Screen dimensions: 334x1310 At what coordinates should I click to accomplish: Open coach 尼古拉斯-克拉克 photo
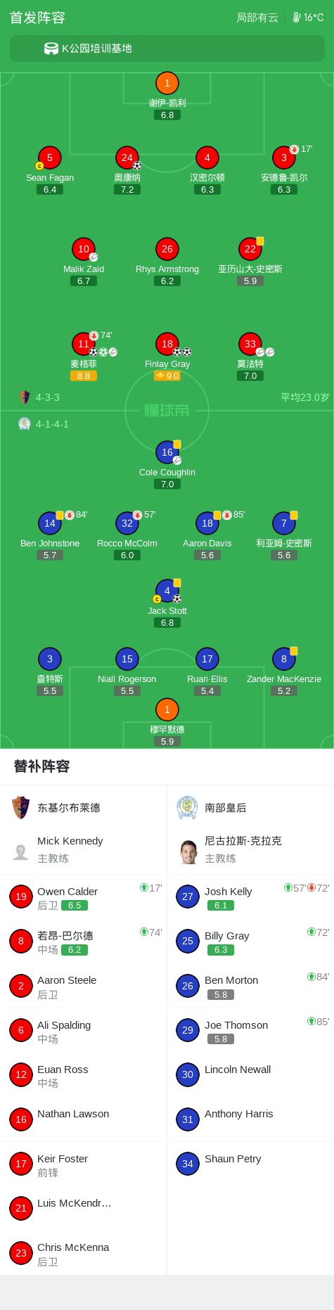[x=188, y=852]
